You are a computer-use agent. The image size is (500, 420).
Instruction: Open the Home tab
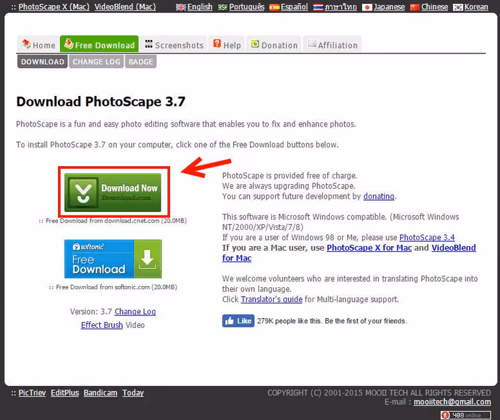(x=38, y=44)
